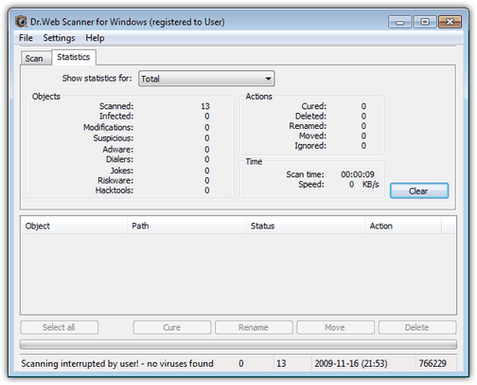Click the 'Cured:' label

[314, 106]
